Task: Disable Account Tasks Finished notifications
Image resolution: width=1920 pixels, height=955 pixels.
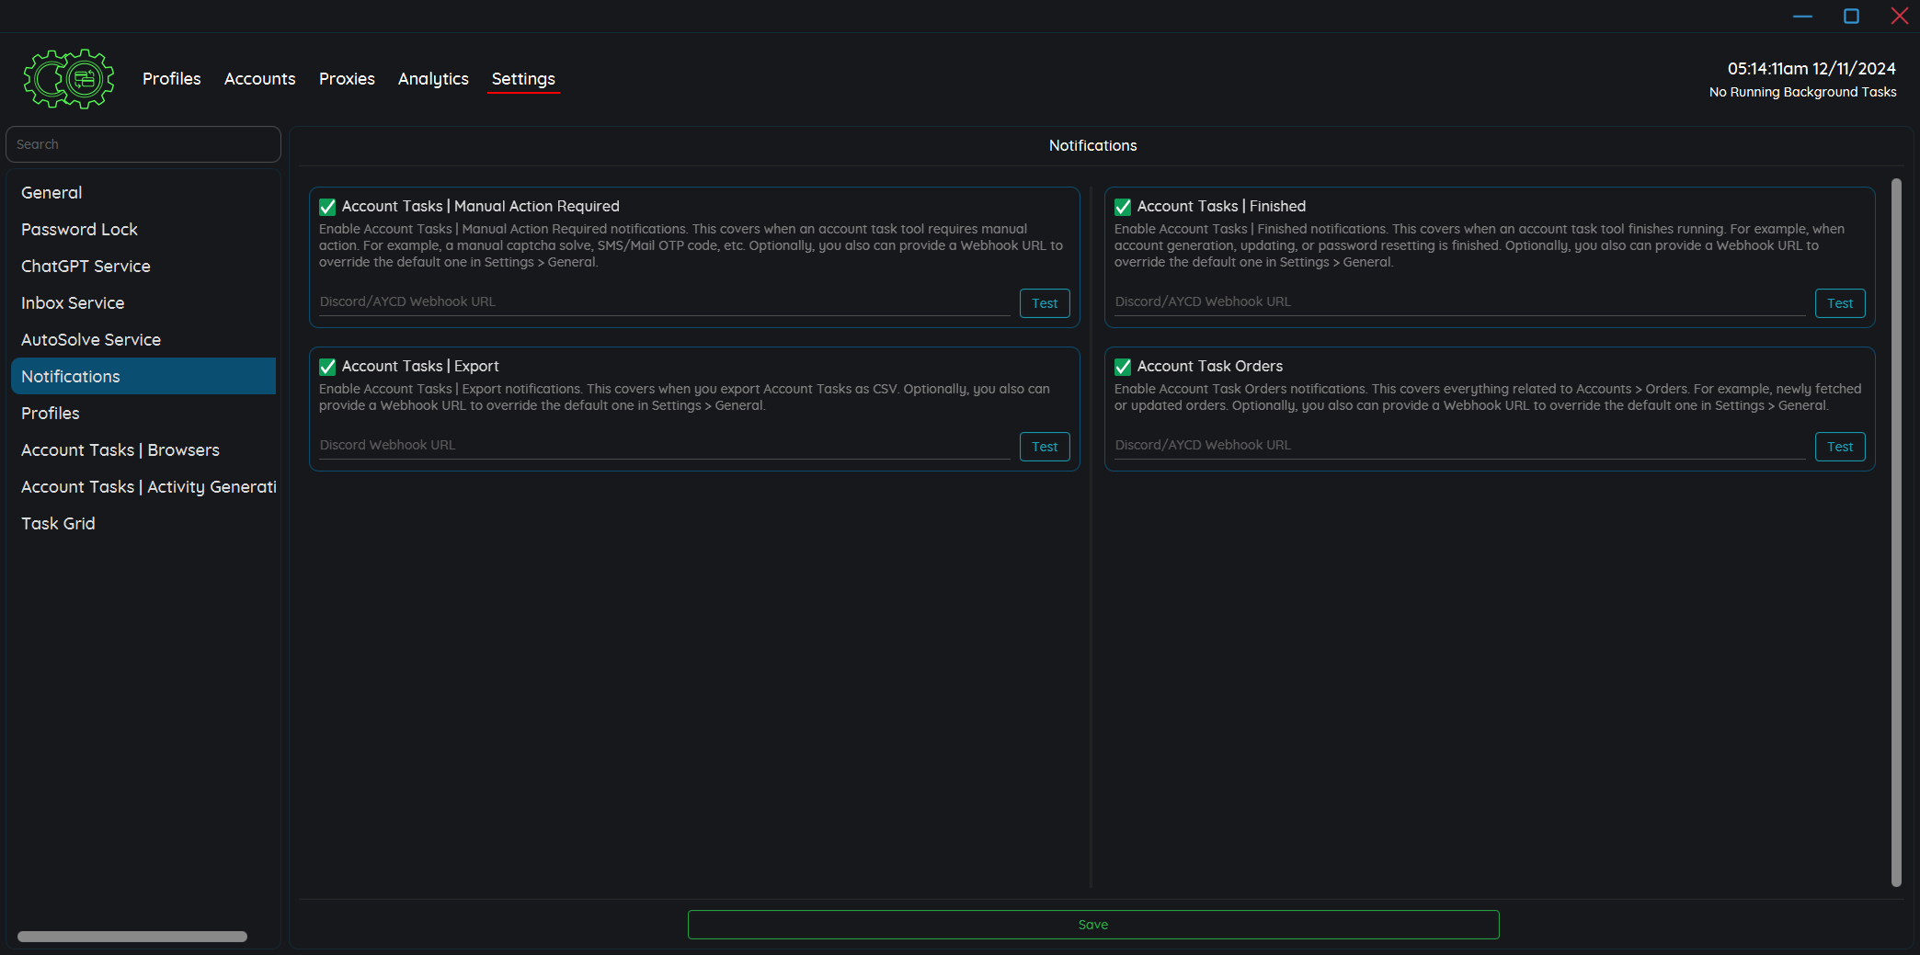Action: tap(1123, 207)
